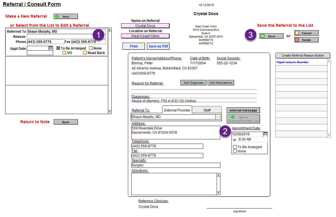Open calendar icon beside Appt Date field

tap(51, 48)
